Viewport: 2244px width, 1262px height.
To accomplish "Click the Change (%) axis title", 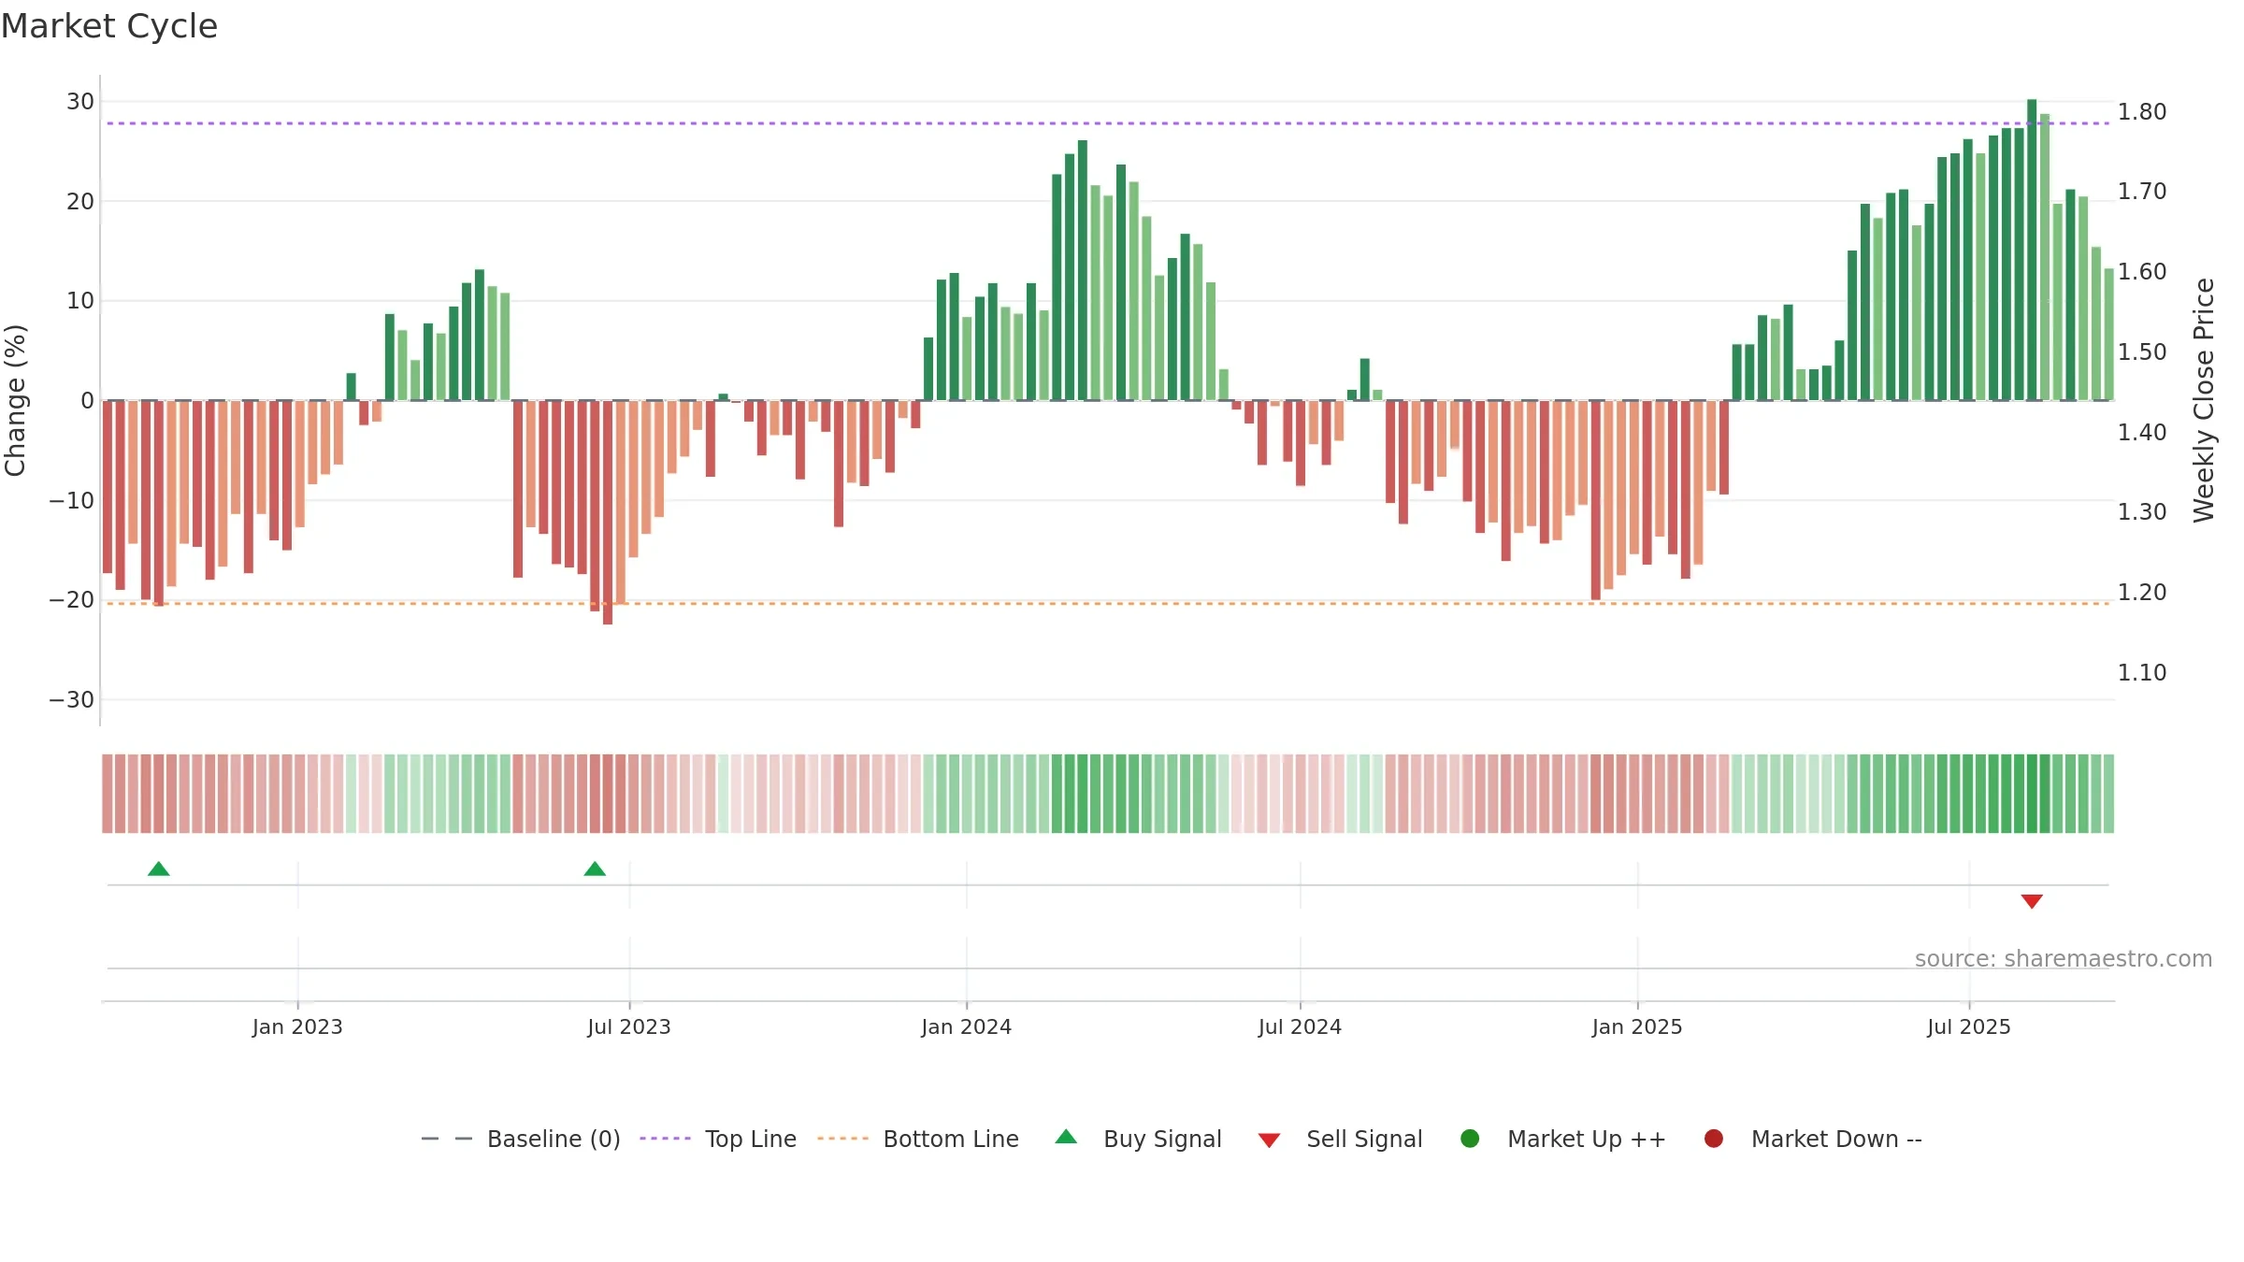I will point(16,400).
